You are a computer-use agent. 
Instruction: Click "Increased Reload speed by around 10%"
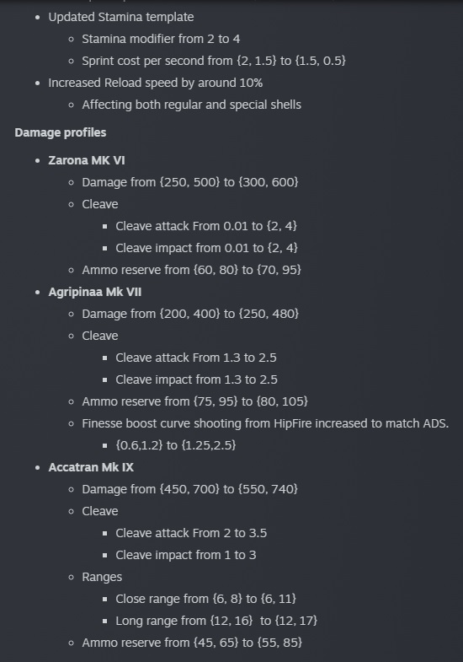155,83
